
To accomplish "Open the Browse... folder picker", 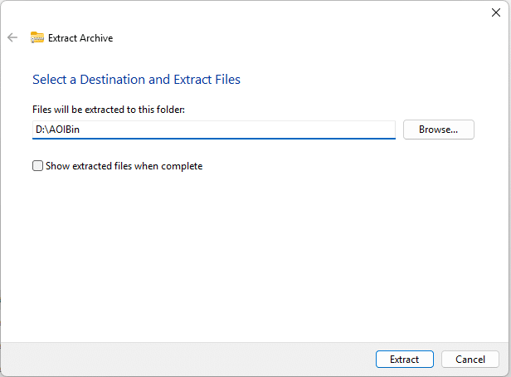I will click(x=438, y=130).
